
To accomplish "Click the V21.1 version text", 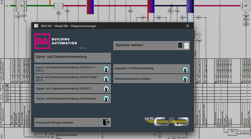I will pyautogui.click(x=83, y=48).
